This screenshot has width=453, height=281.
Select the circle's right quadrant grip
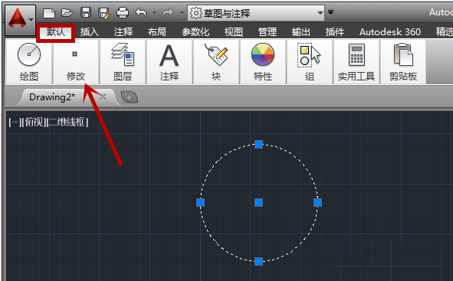click(x=317, y=203)
